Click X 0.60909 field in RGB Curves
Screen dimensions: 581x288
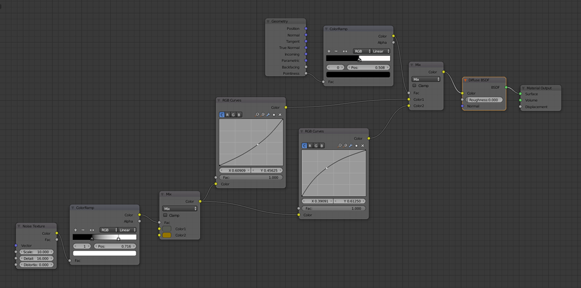pos(235,170)
